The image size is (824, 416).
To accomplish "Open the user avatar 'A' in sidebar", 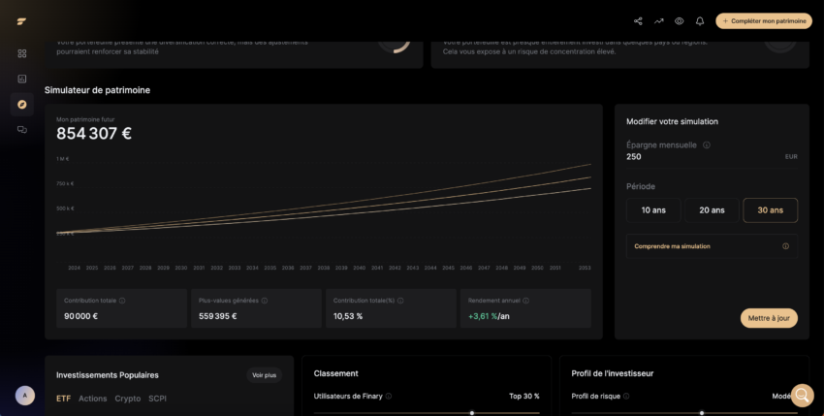I will (x=24, y=396).
